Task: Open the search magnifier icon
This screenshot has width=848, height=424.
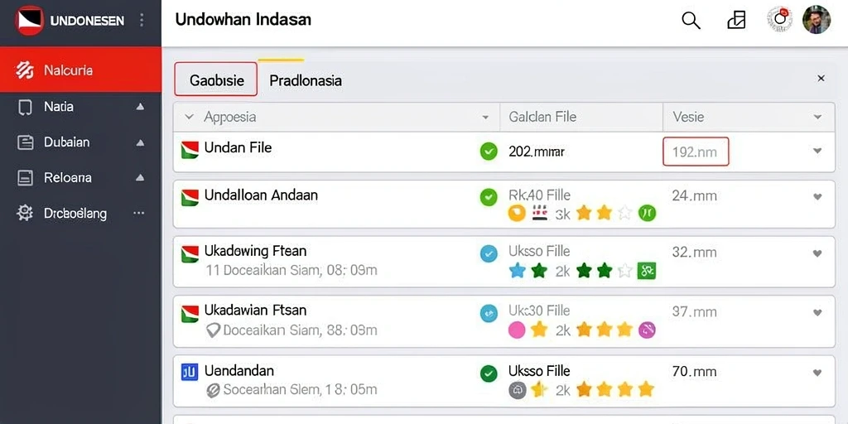Action: pyautogui.click(x=691, y=21)
